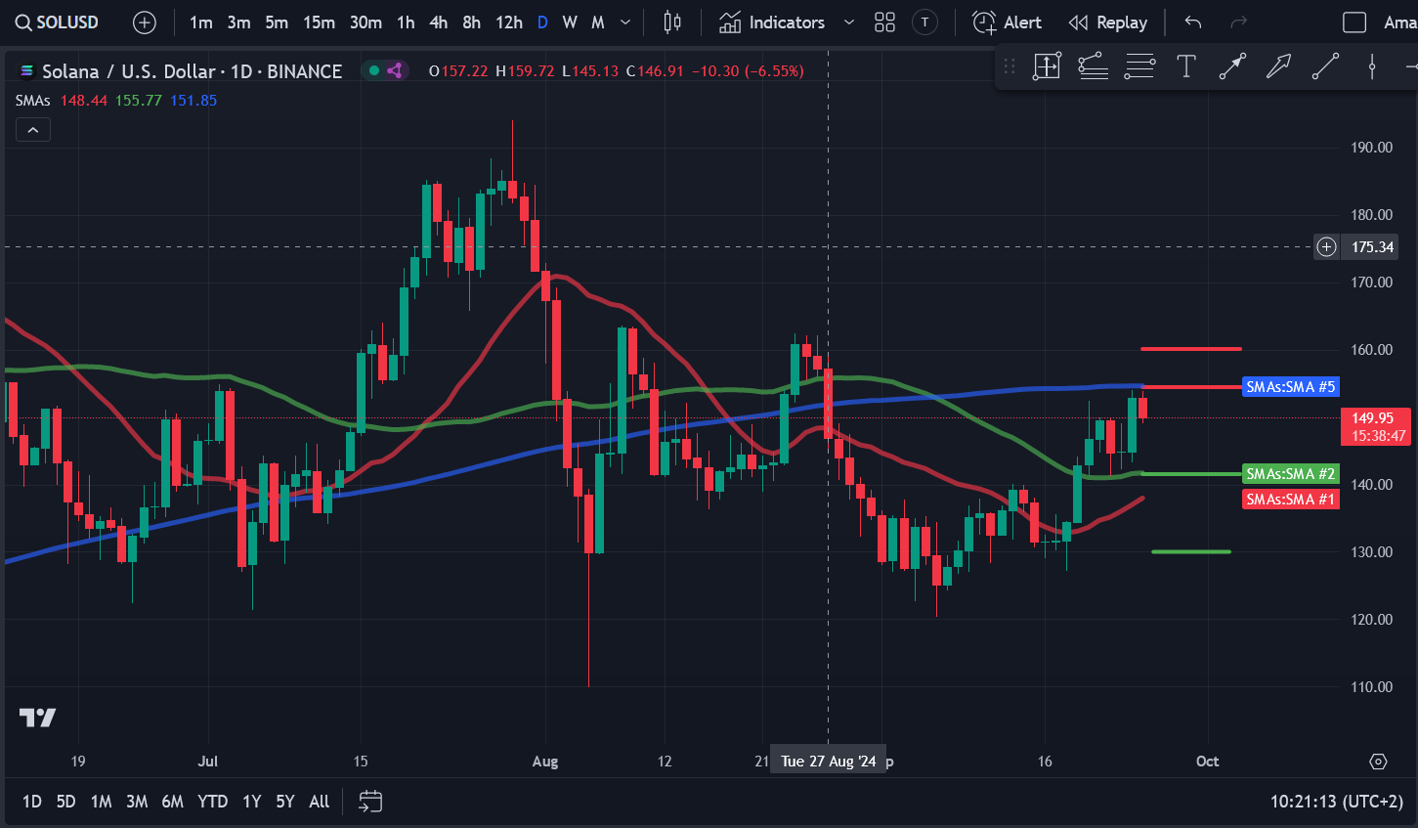Select the vertical line tool
The width and height of the screenshot is (1418, 828).
(x=1372, y=66)
